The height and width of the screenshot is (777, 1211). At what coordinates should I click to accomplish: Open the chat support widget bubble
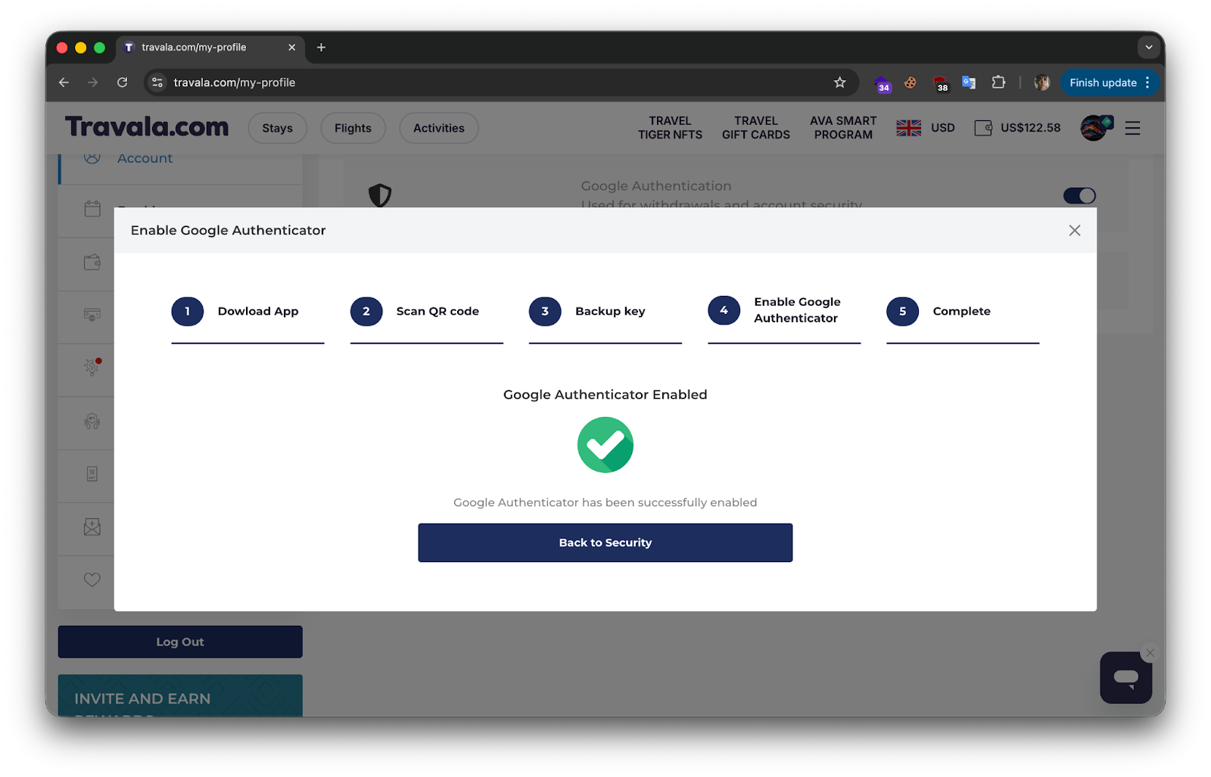click(x=1125, y=678)
